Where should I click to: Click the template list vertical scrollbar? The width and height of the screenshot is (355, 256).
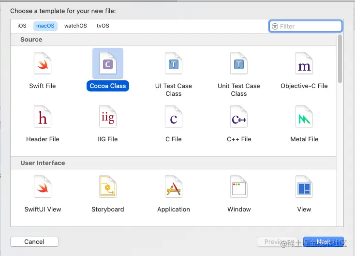pyautogui.click(x=340, y=59)
